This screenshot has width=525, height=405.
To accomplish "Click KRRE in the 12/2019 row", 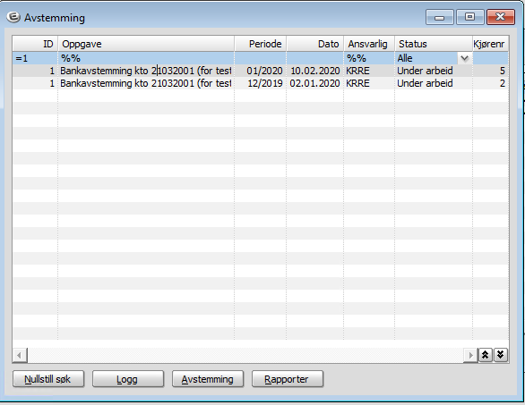I will 358,83.
